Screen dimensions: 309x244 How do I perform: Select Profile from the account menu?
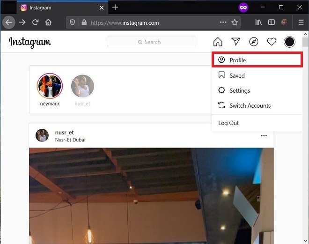click(x=257, y=60)
